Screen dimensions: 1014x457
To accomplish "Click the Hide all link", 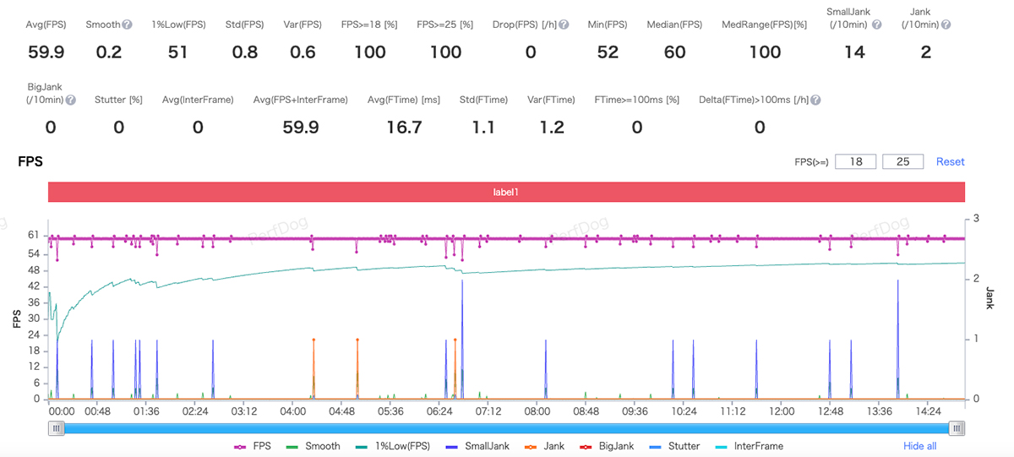I will click(x=919, y=446).
